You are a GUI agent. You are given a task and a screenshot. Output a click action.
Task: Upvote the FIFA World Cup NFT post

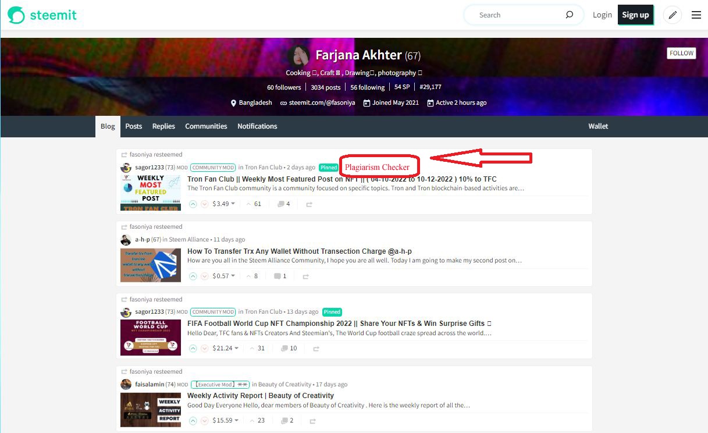point(193,348)
